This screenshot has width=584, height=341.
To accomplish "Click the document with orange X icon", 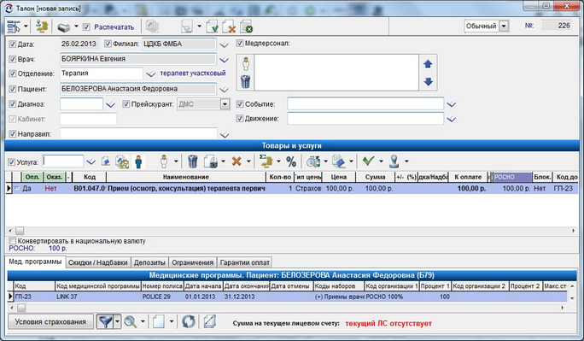I will 229,26.
